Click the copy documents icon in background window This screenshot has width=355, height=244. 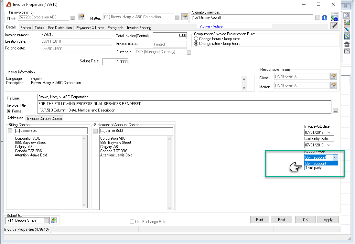click(347, 16)
